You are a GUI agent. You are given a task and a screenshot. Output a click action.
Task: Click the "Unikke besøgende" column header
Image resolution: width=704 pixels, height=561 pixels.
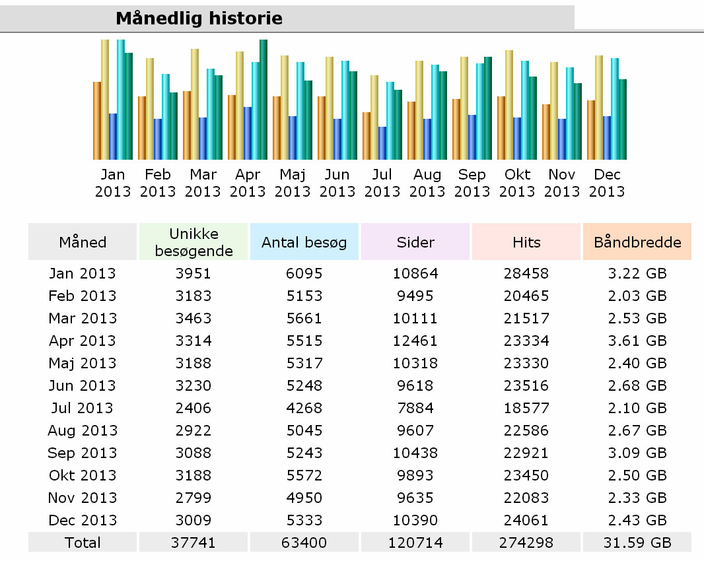194,242
